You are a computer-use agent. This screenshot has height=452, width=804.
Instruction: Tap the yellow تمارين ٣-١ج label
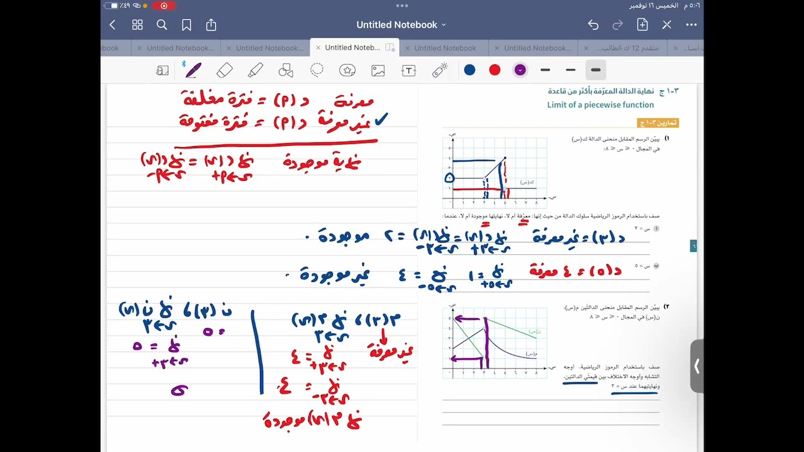tap(658, 123)
